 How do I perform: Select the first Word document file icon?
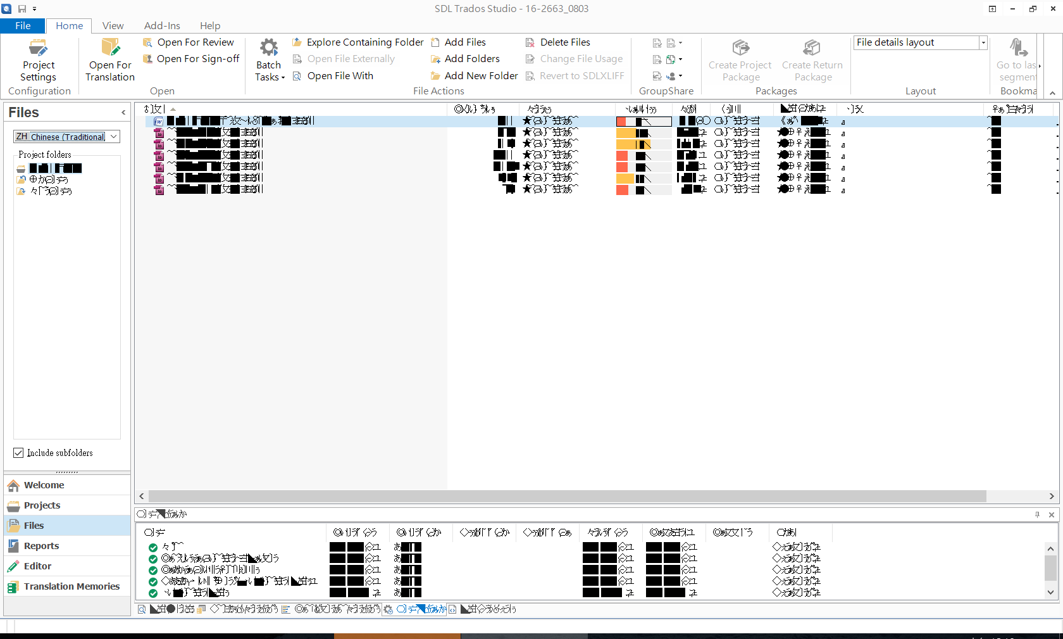[159, 121]
